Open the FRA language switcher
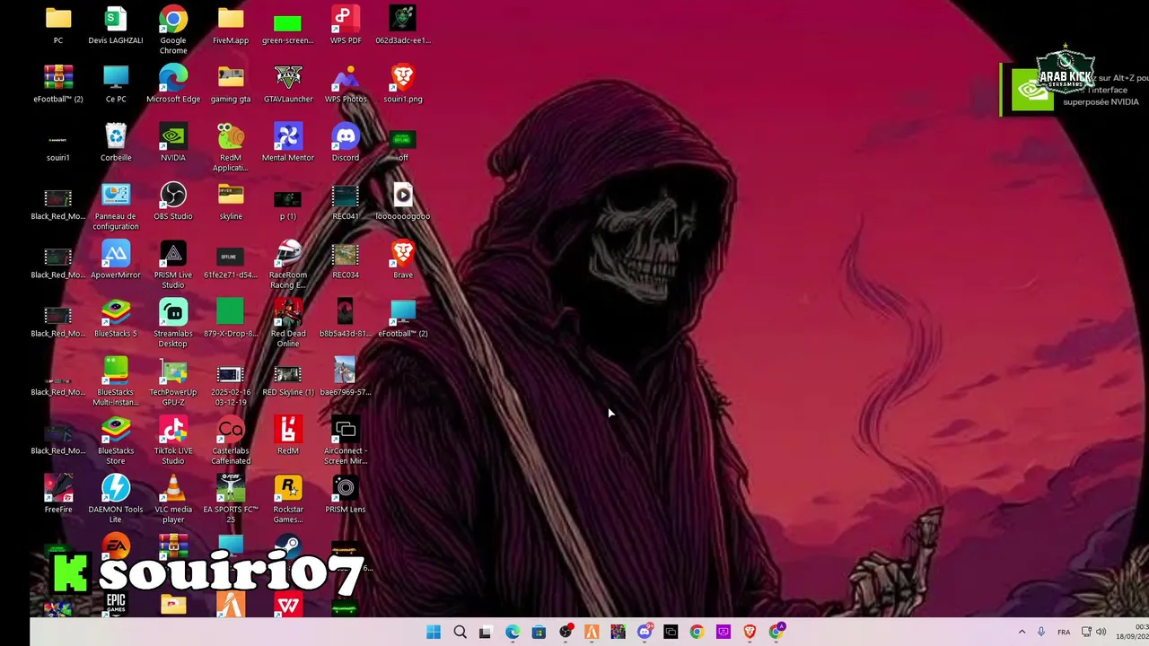The width and height of the screenshot is (1149, 646). click(x=1064, y=632)
